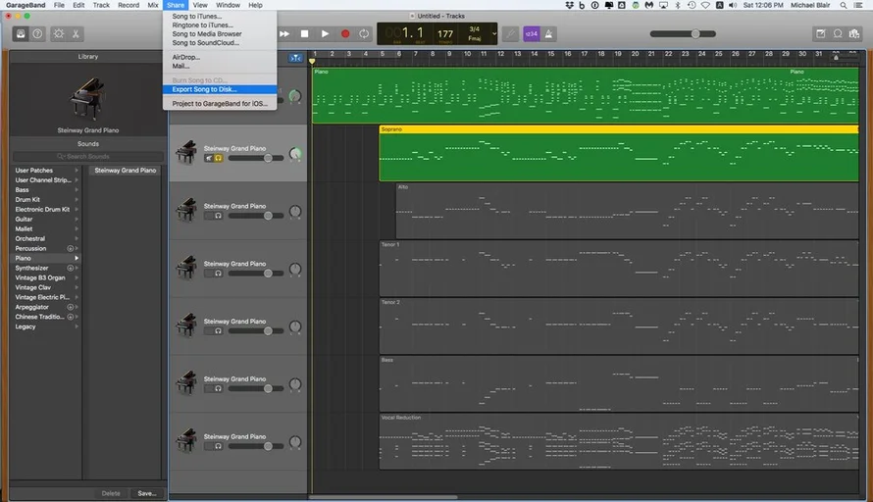Viewport: 873px width, 502px height.
Task: Open Quick Help with the question mark button
Action: coord(37,34)
